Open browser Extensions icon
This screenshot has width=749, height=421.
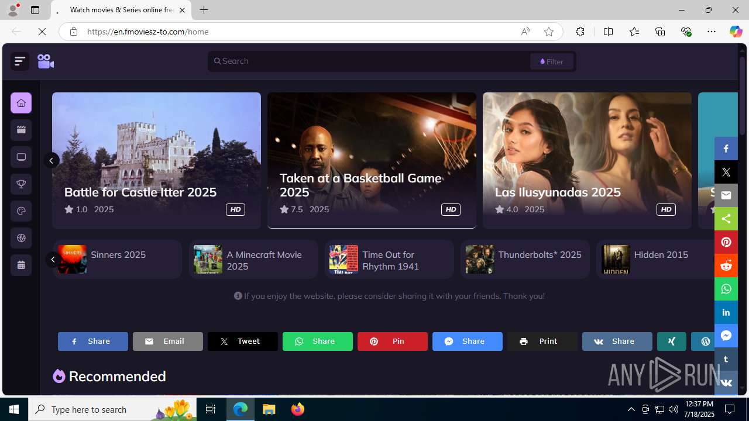(x=580, y=32)
